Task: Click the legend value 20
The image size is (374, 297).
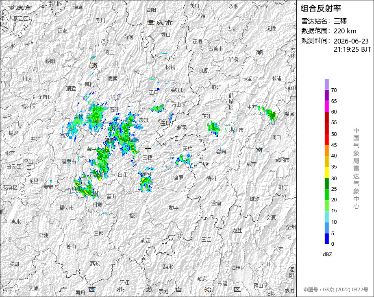Action: pyautogui.click(x=334, y=200)
